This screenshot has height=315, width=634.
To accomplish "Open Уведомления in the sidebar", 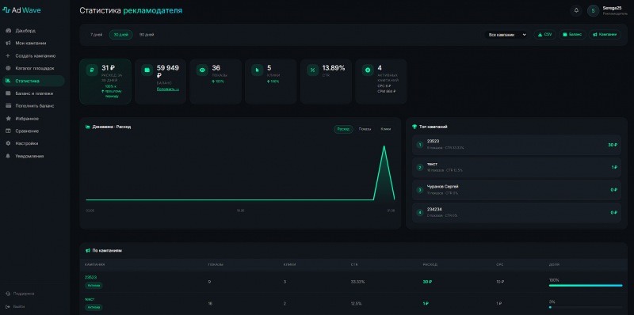I will point(33,156).
